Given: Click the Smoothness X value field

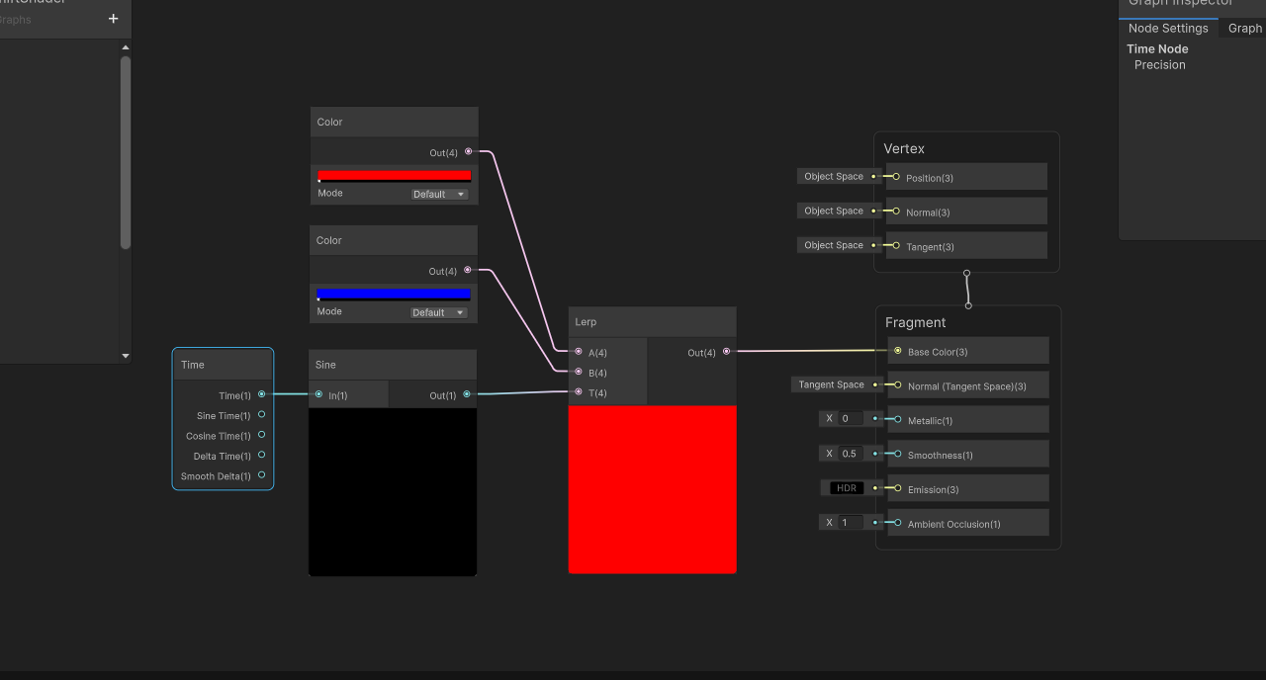Looking at the screenshot, I should [x=853, y=454].
